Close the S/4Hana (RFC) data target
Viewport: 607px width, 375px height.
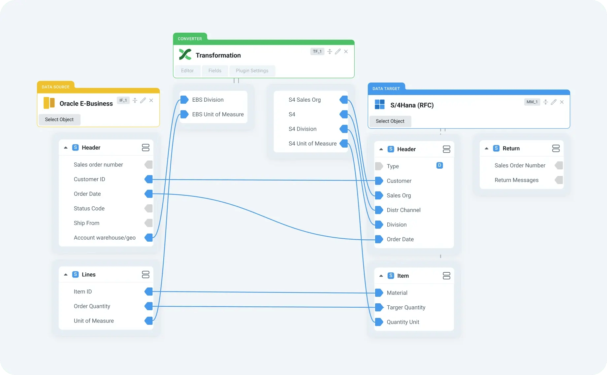(562, 102)
